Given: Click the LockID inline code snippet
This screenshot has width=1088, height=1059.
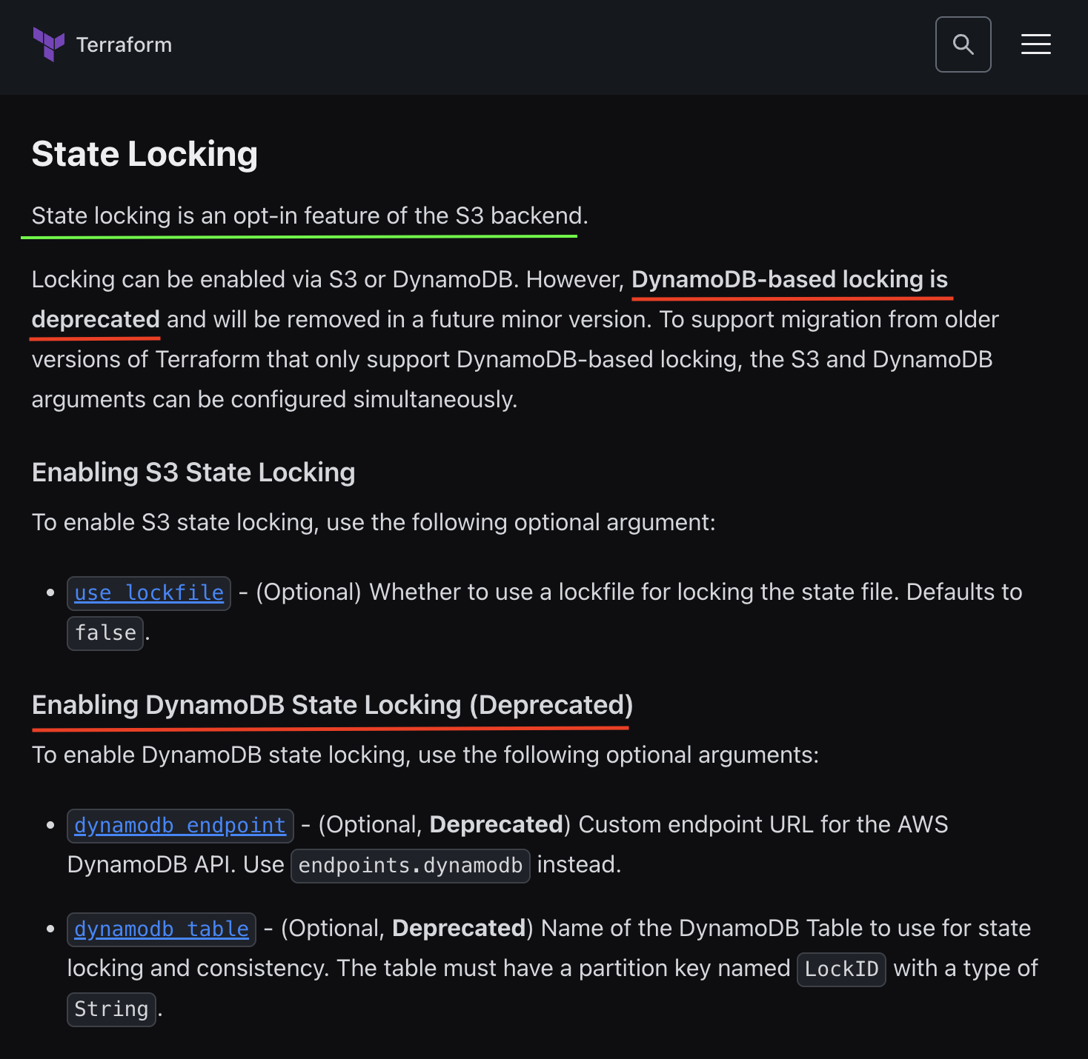Looking at the screenshot, I should tap(841, 969).
